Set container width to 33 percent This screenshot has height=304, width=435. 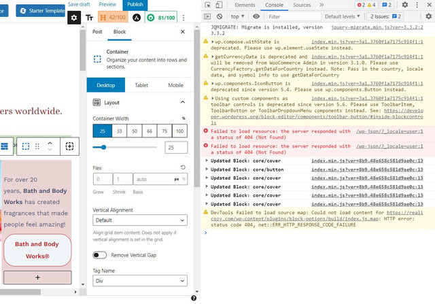click(x=120, y=131)
